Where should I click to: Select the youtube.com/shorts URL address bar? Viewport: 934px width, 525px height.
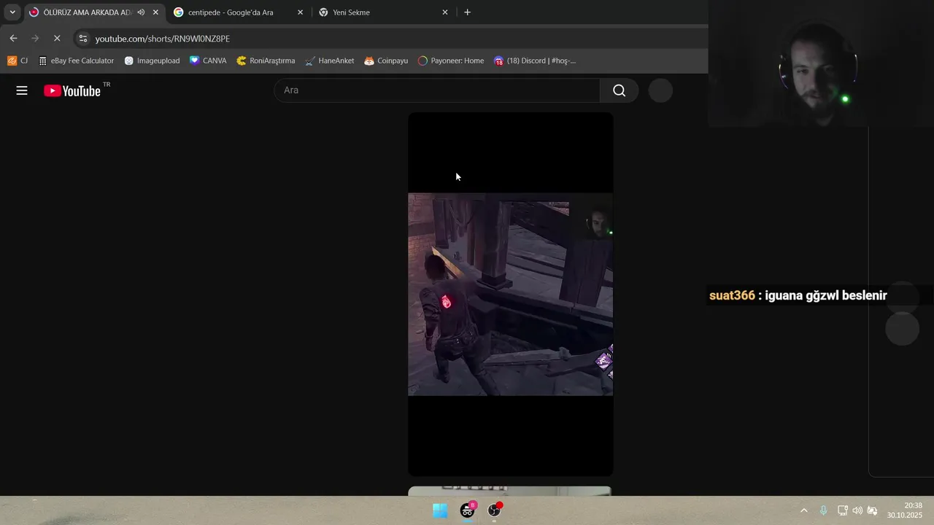coord(163,39)
